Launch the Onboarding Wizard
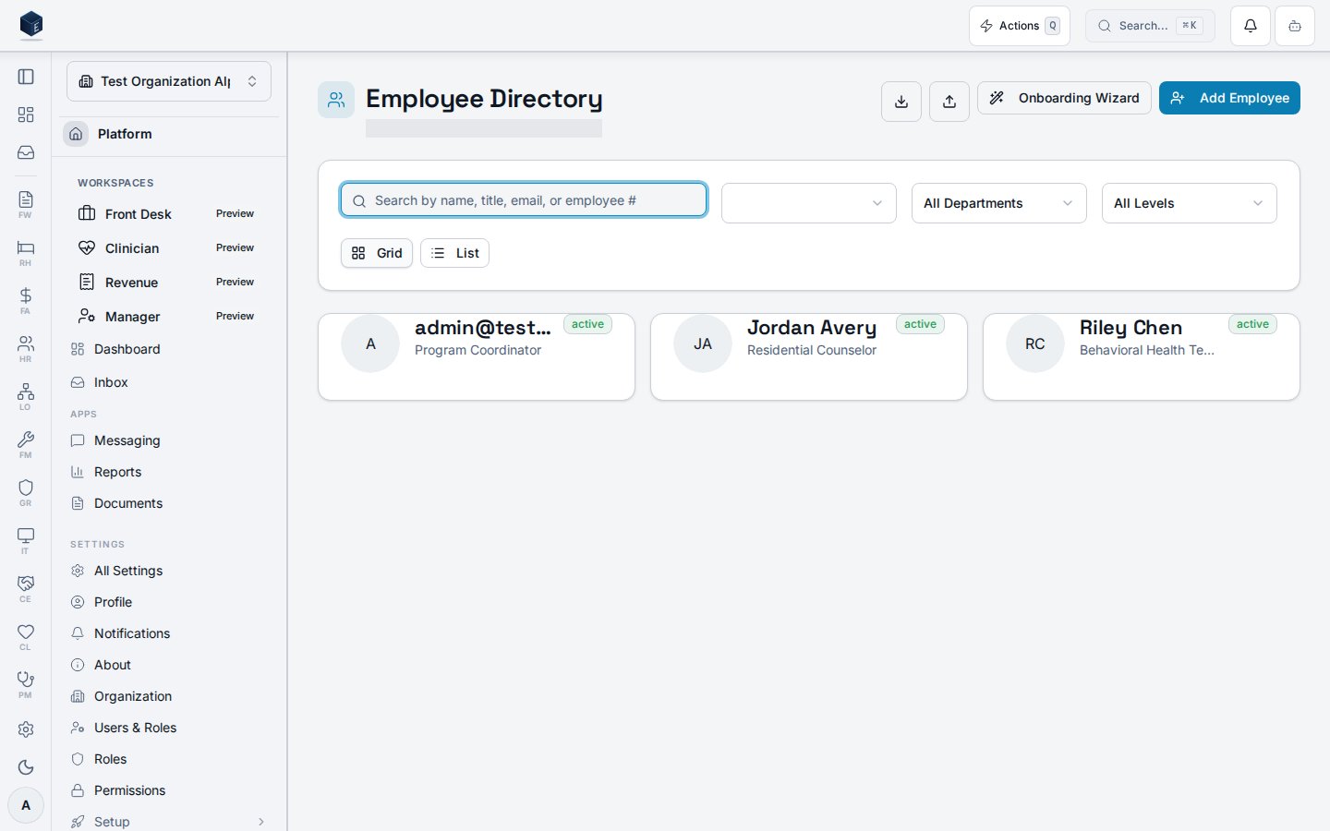 tap(1064, 98)
